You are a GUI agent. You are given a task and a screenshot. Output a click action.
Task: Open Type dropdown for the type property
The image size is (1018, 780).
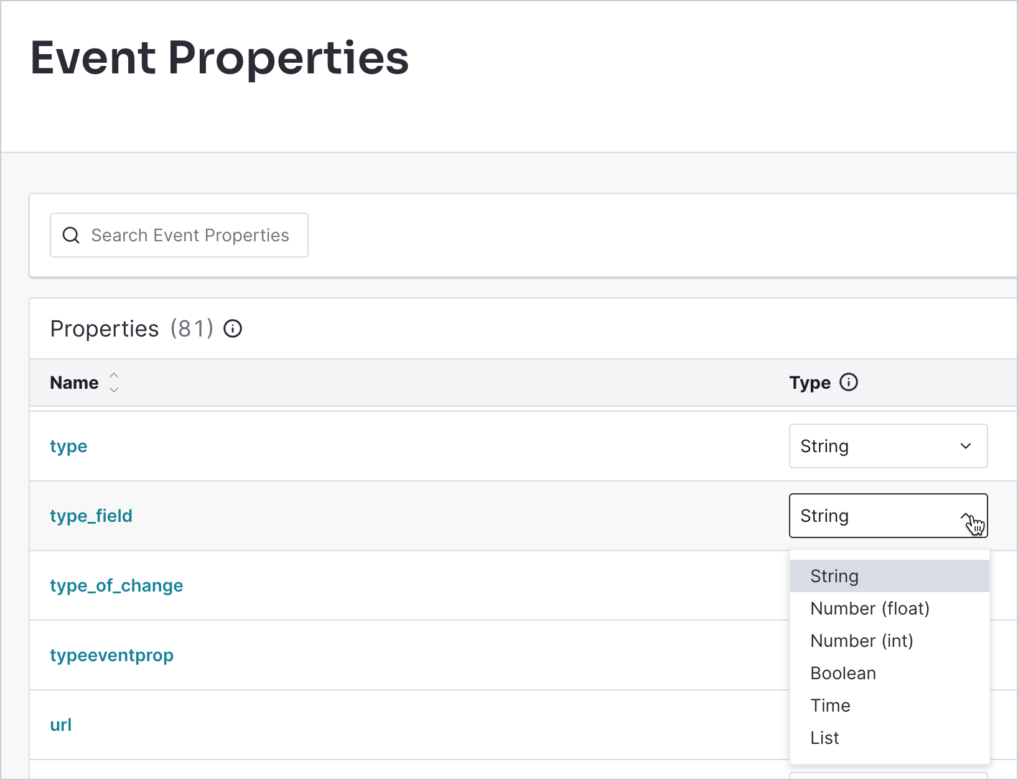(887, 446)
